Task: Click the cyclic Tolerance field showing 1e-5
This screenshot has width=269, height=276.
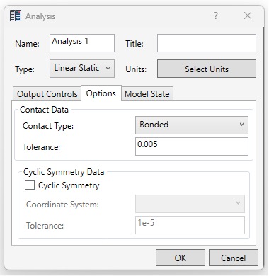Action: 190,225
